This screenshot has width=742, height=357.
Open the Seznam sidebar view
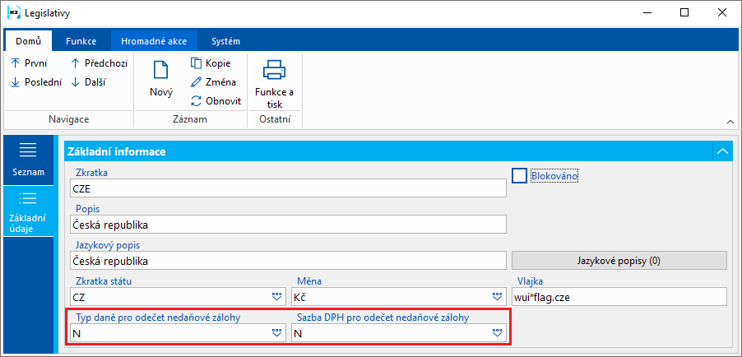pyautogui.click(x=28, y=160)
